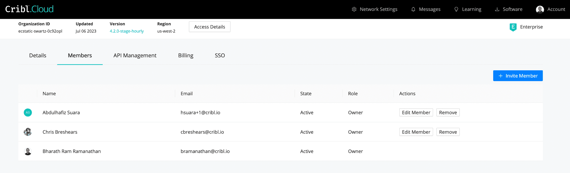Remove Chris Breshears from members
The height and width of the screenshot is (173, 570).
click(x=448, y=132)
